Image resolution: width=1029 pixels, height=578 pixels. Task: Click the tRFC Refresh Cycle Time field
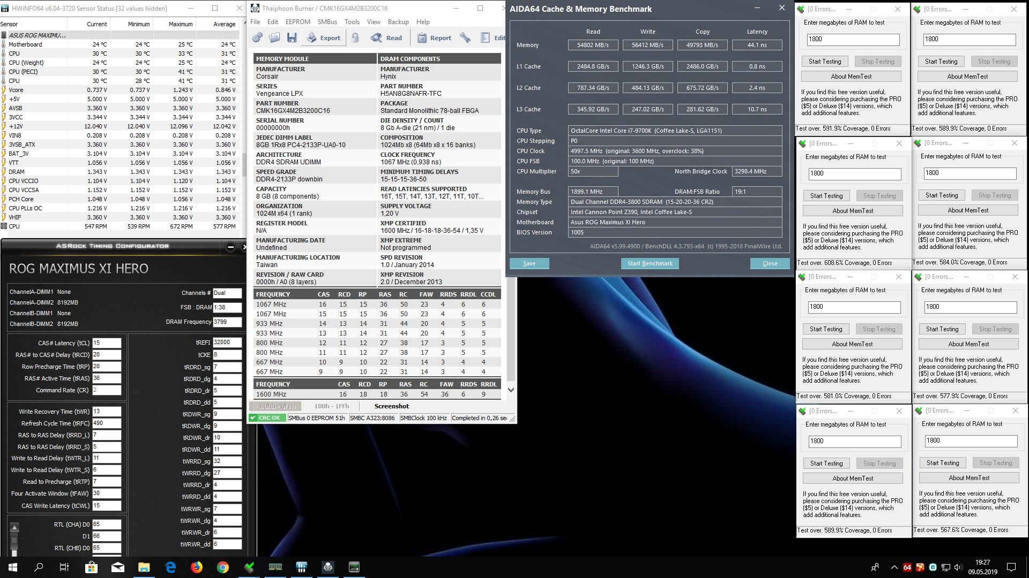click(x=107, y=423)
